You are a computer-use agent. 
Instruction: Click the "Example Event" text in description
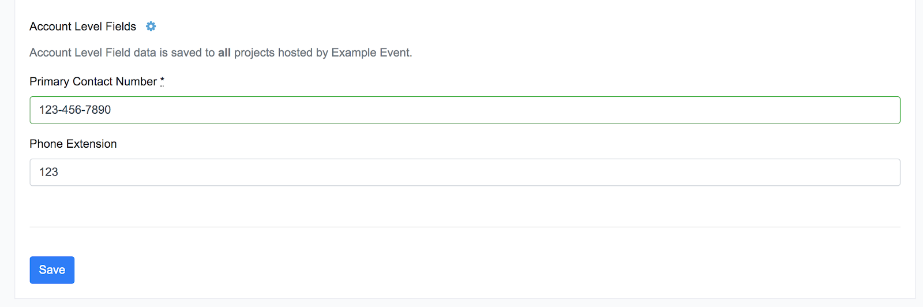click(372, 53)
